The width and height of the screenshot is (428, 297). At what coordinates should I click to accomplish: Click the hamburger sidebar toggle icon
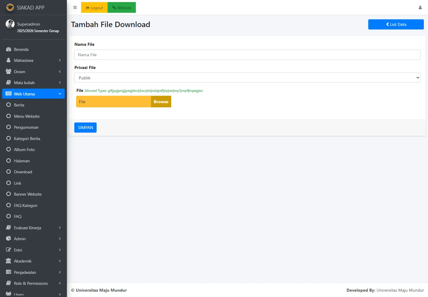pos(75,7)
